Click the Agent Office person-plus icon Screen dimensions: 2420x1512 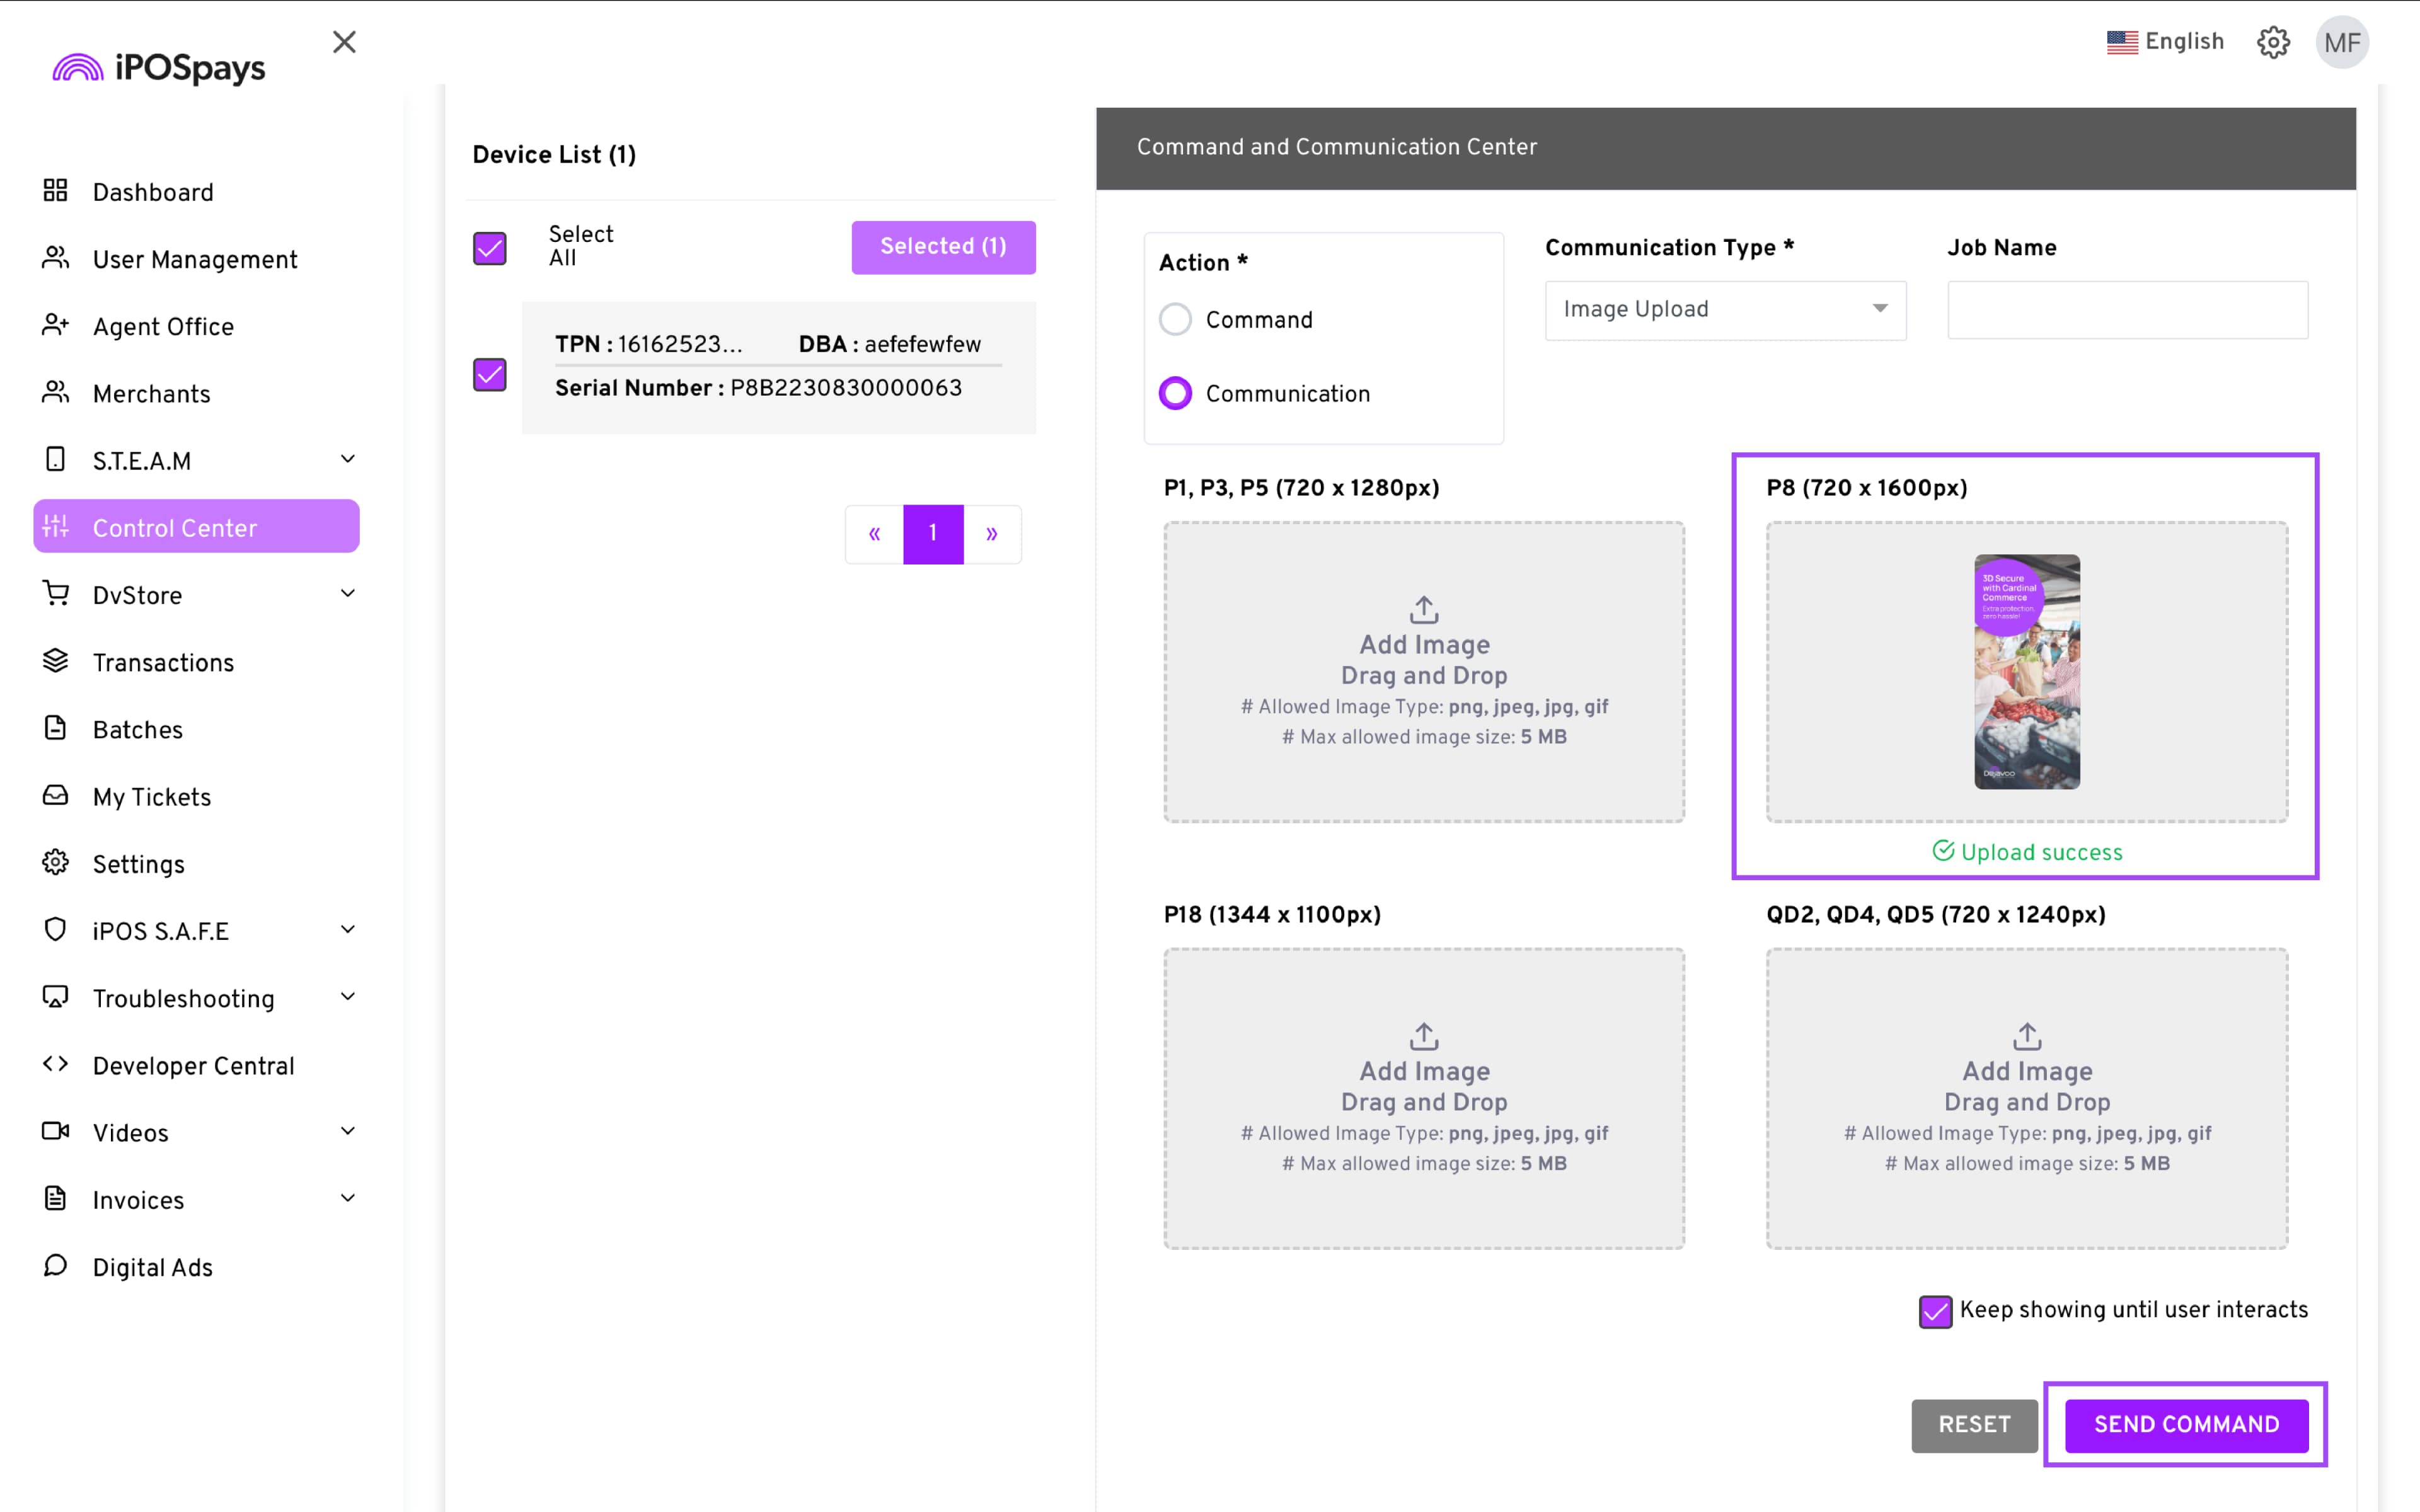[55, 325]
